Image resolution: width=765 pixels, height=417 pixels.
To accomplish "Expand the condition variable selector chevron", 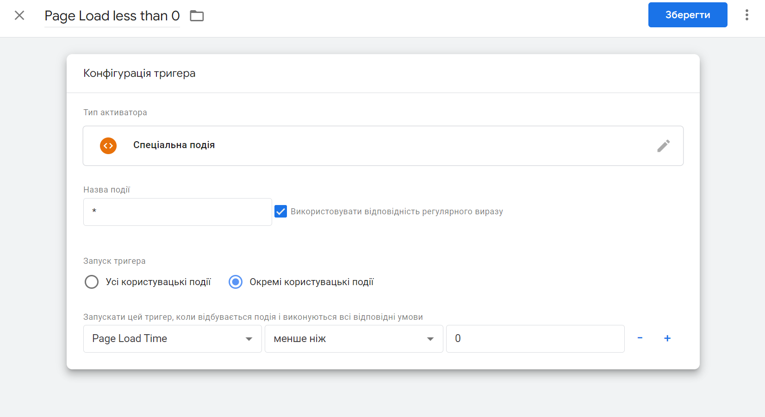I will [249, 338].
